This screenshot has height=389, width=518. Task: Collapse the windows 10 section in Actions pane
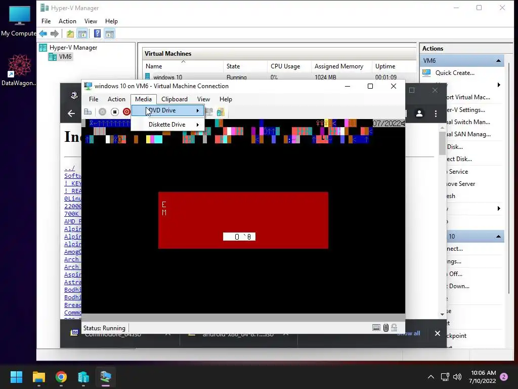(498, 236)
